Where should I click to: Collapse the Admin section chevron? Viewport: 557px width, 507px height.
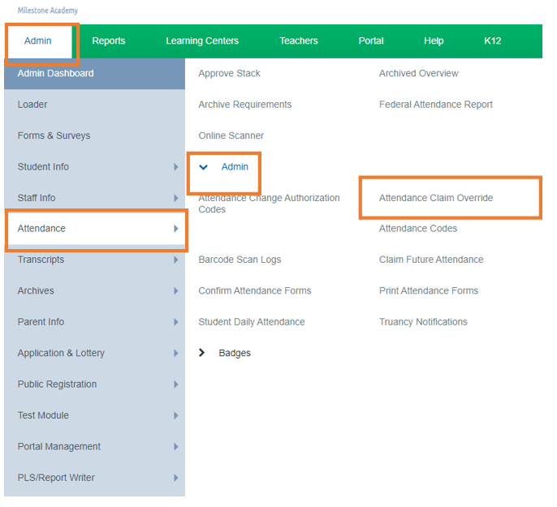204,167
